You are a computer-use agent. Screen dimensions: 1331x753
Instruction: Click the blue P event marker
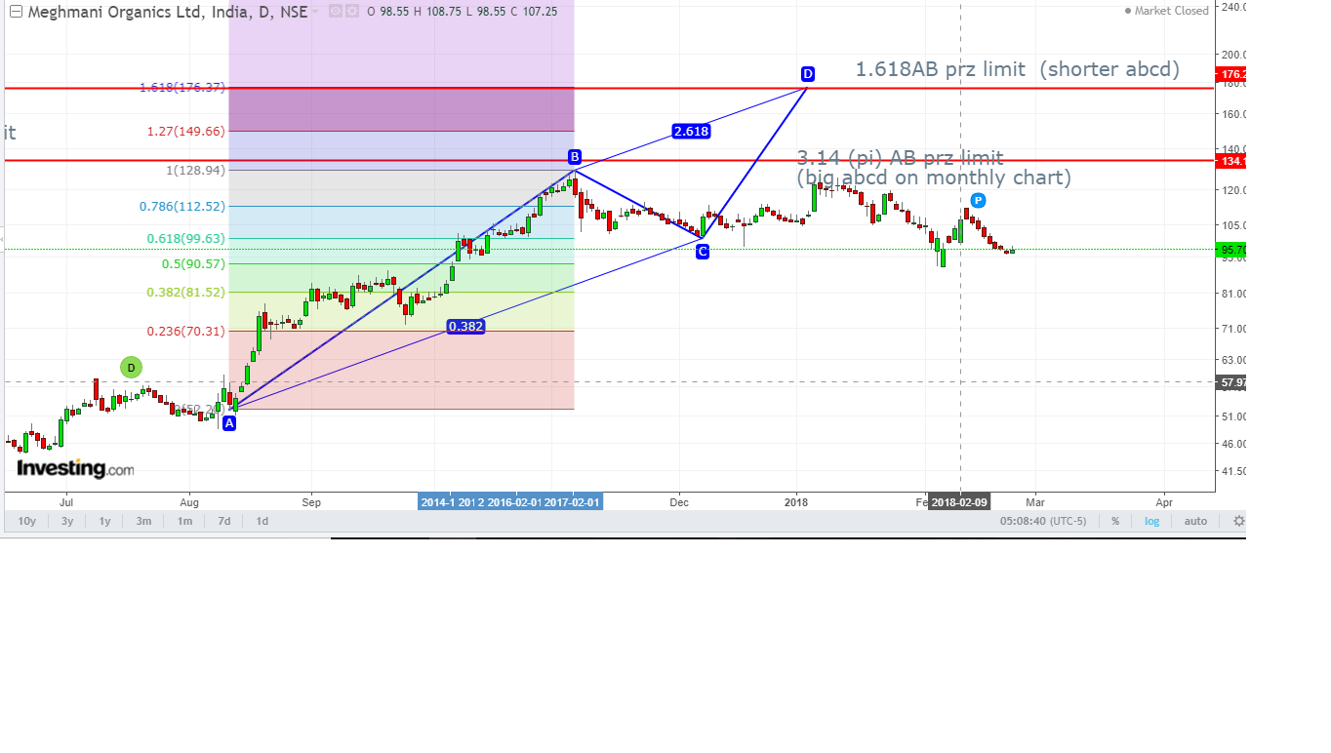(x=978, y=200)
